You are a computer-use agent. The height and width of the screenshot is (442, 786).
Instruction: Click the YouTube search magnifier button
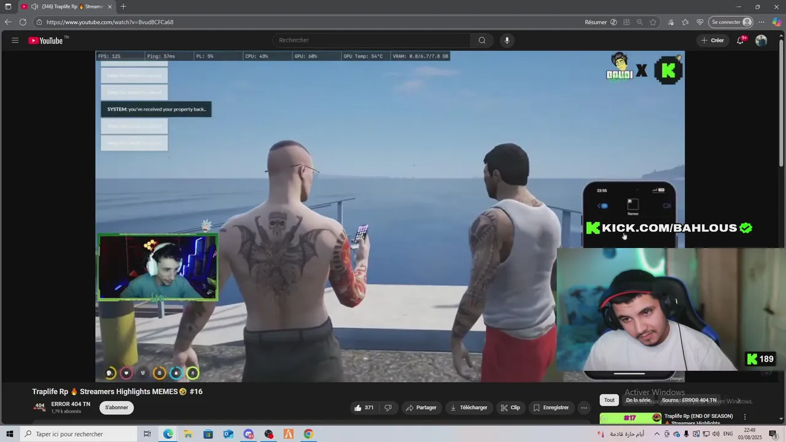click(x=482, y=41)
